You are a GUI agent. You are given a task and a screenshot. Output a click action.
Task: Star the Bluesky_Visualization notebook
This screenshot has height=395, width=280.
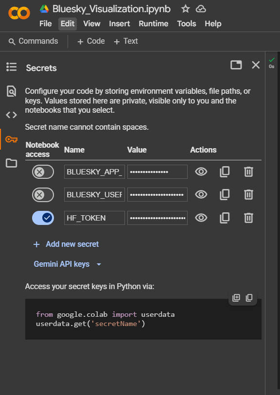186,9
